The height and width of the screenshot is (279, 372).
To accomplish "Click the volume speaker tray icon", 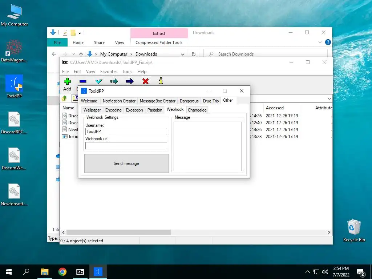I will (x=325, y=272).
